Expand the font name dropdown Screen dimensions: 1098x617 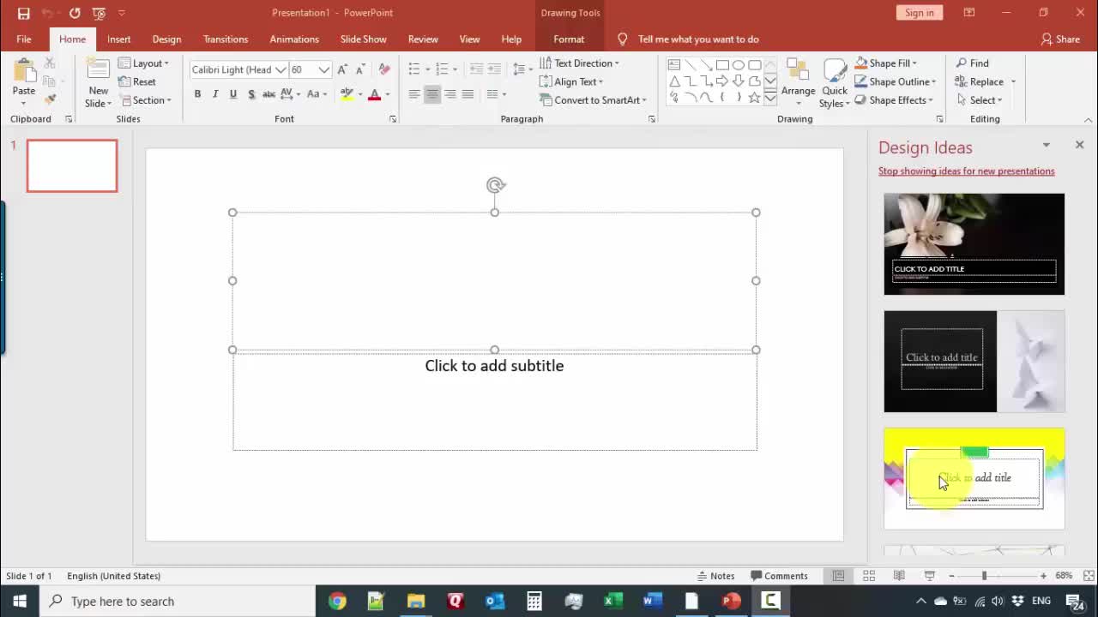(x=281, y=69)
